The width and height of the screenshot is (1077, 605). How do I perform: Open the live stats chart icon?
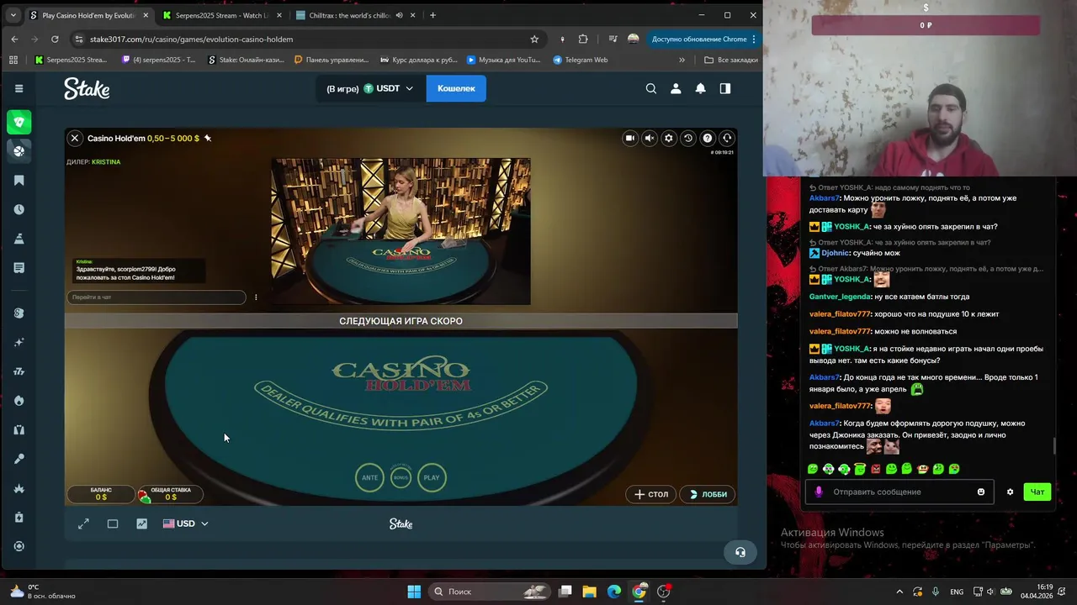coord(141,523)
